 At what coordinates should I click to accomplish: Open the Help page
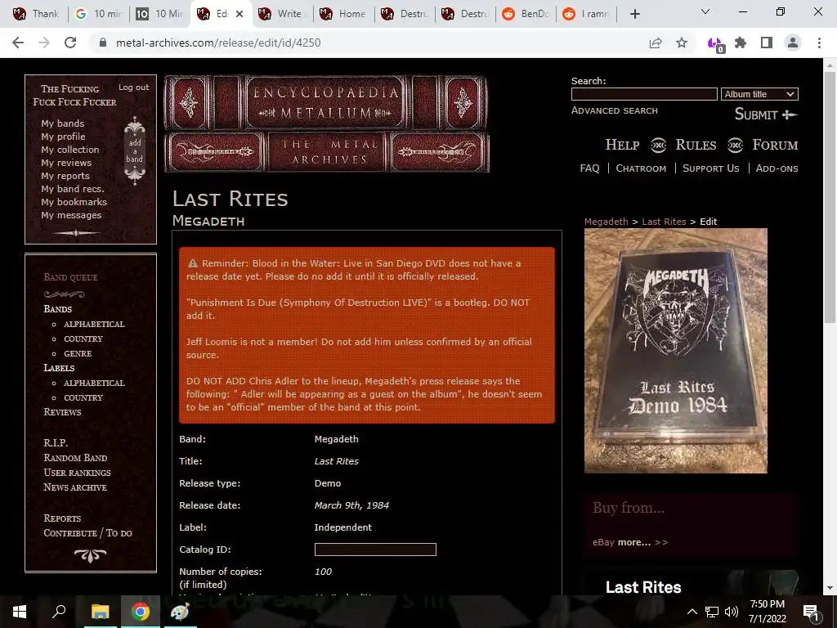tap(622, 145)
